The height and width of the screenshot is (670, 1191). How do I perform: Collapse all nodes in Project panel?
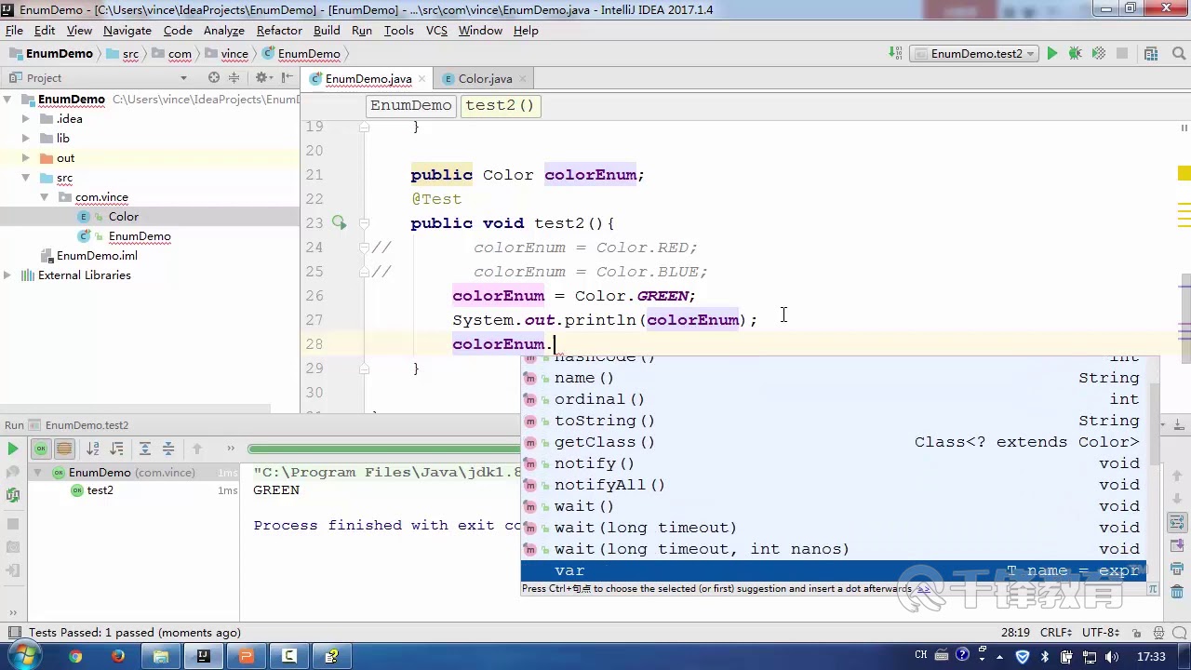(234, 78)
